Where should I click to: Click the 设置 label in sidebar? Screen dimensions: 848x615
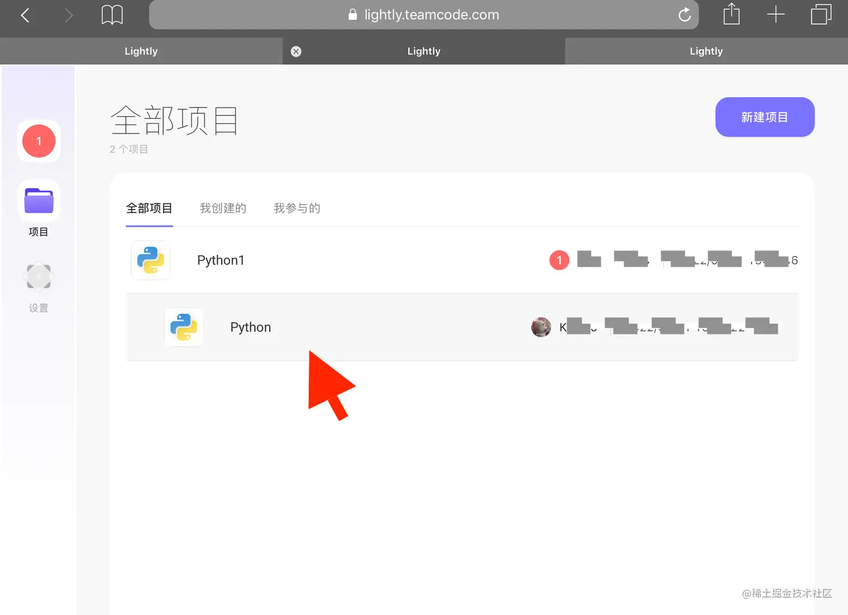39,308
